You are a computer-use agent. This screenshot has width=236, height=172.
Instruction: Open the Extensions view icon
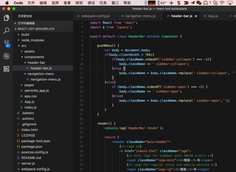coord(6,69)
